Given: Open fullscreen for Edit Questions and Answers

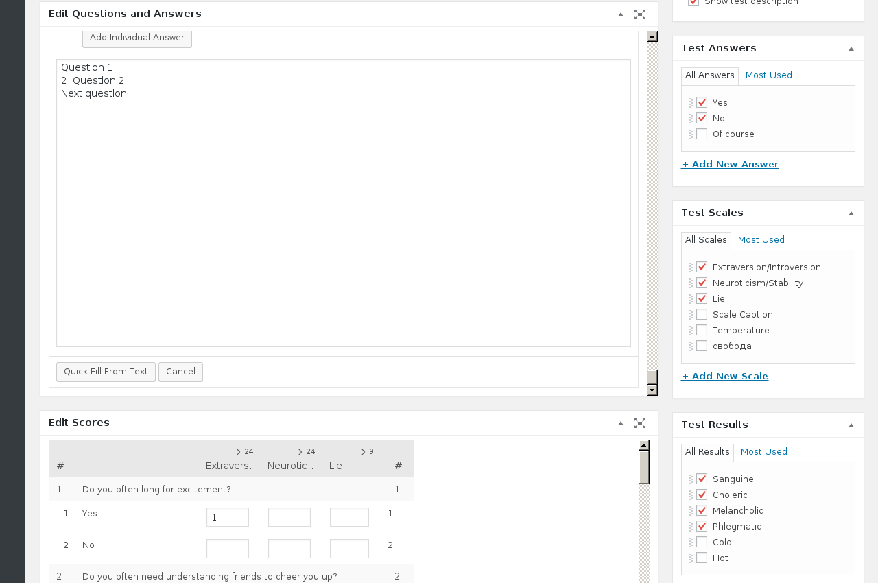Looking at the screenshot, I should pos(640,14).
